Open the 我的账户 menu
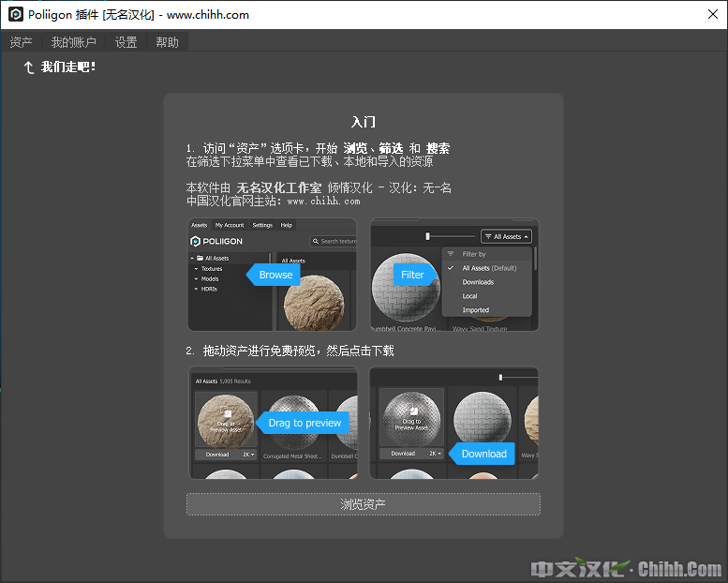The image size is (728, 583). pos(73,42)
